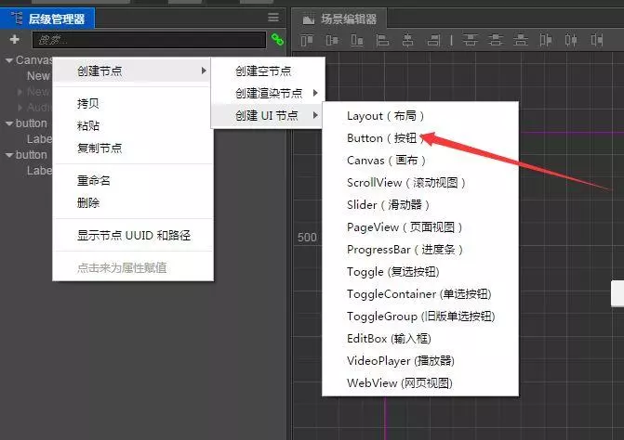Create a VideoPlayer (播放器) node
The height and width of the screenshot is (440, 624).
pyautogui.click(x=401, y=360)
